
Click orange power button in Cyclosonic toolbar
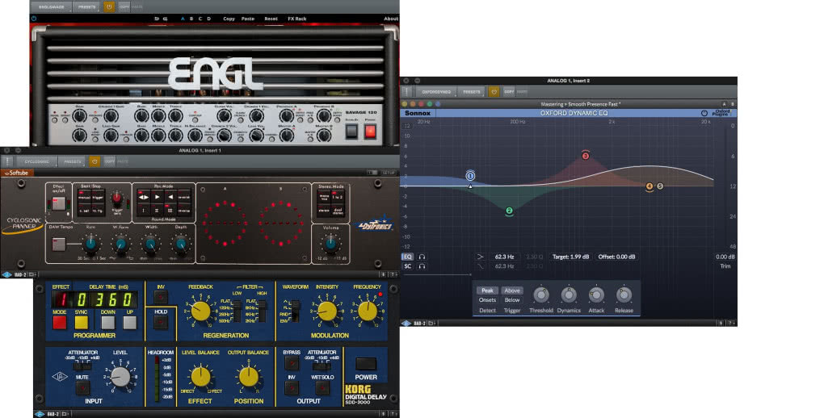click(x=95, y=161)
